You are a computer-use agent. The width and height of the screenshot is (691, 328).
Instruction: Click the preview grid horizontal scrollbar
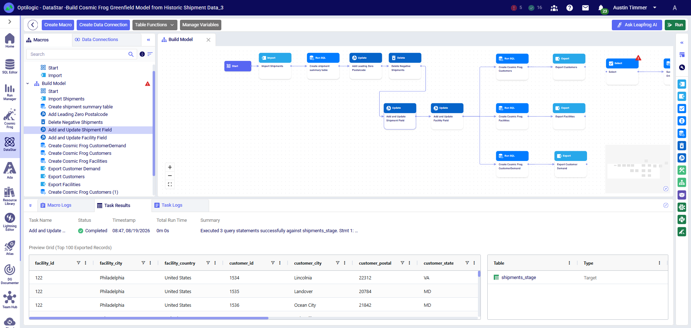(149, 318)
